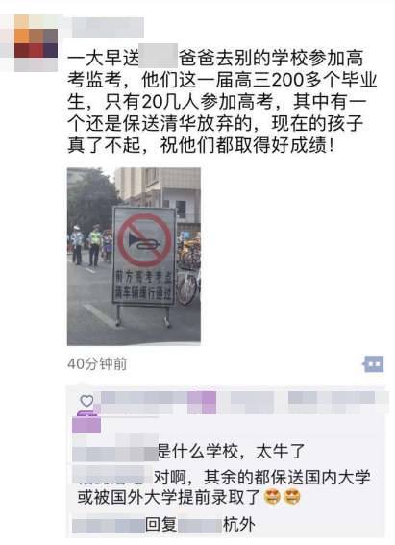Select the blurred name after 送 in the post text

point(158,56)
